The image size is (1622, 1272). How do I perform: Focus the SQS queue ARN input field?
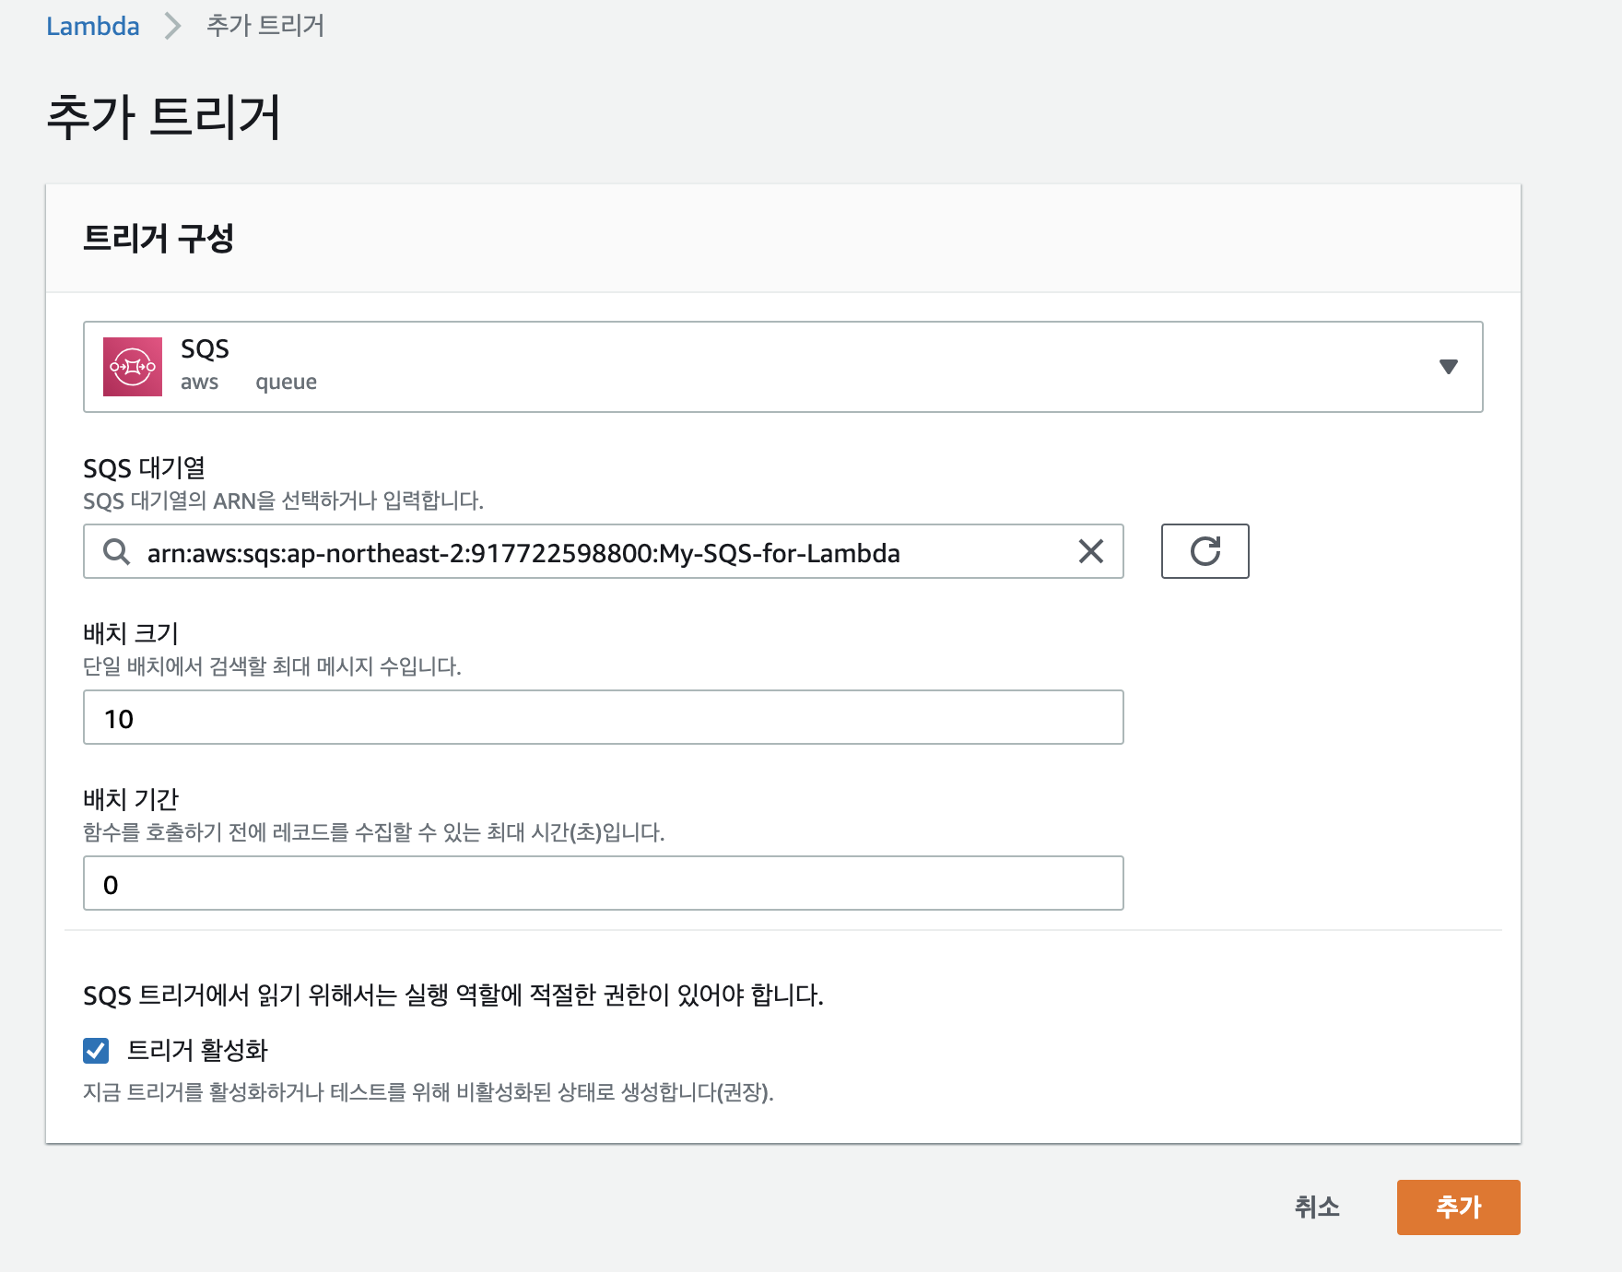[603, 551]
